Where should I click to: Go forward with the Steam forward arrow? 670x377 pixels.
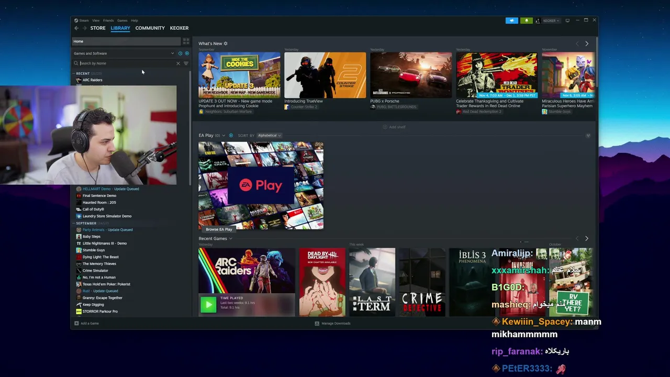[85, 28]
